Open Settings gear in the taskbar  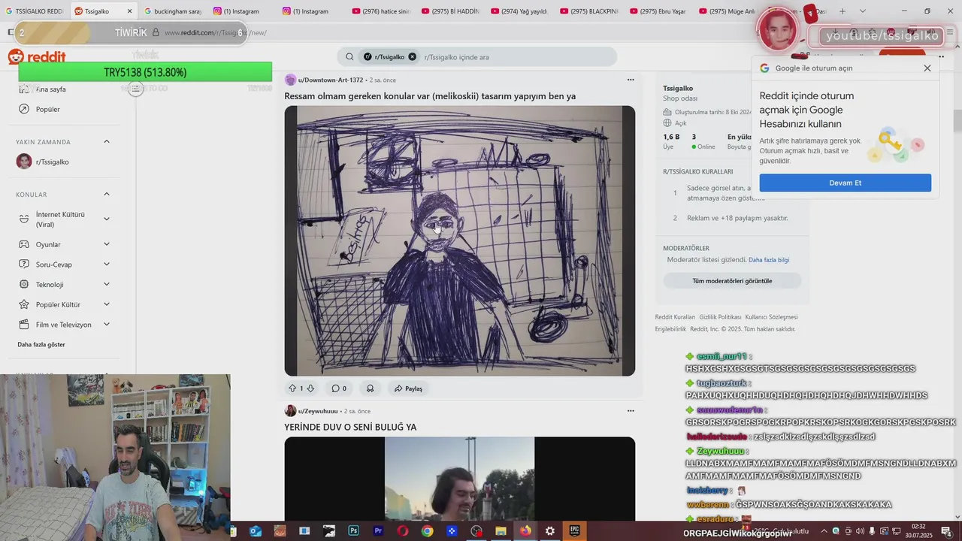pyautogui.click(x=550, y=531)
